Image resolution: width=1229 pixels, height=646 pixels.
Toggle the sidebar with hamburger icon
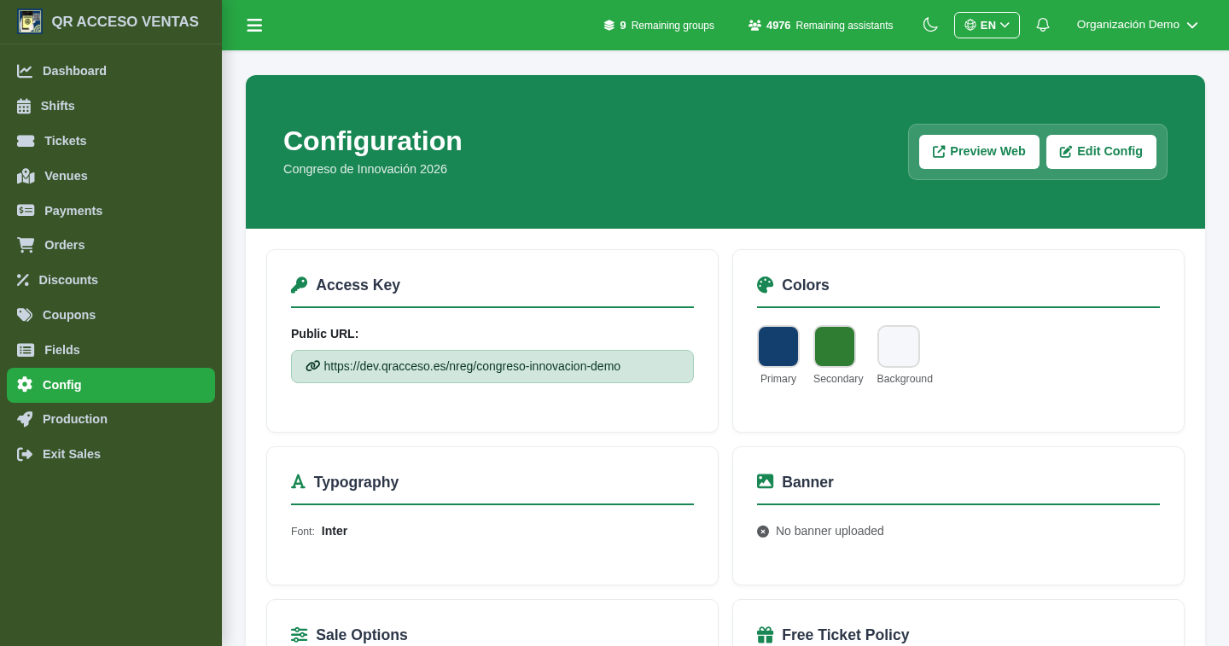tap(254, 25)
